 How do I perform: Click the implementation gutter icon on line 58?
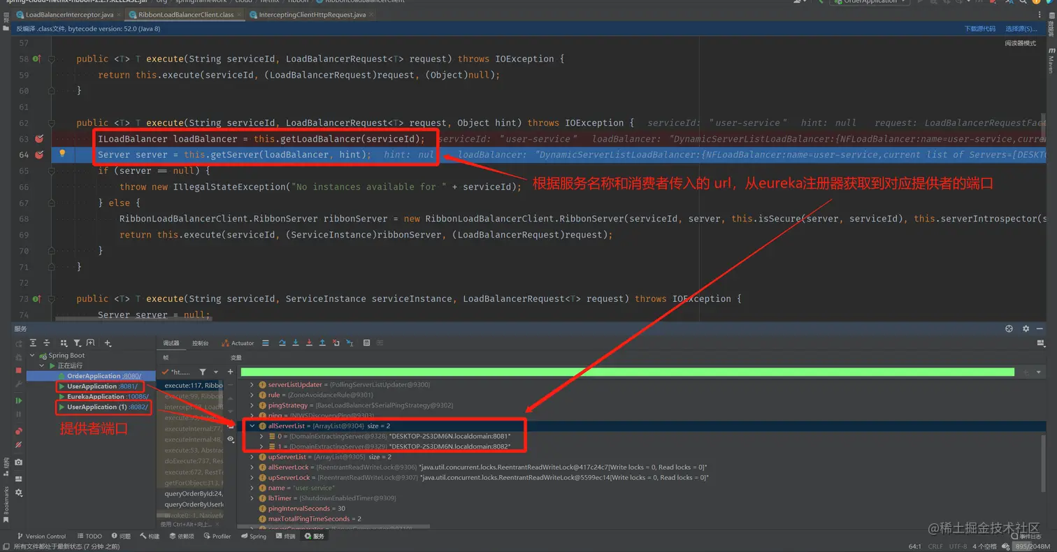(x=37, y=59)
